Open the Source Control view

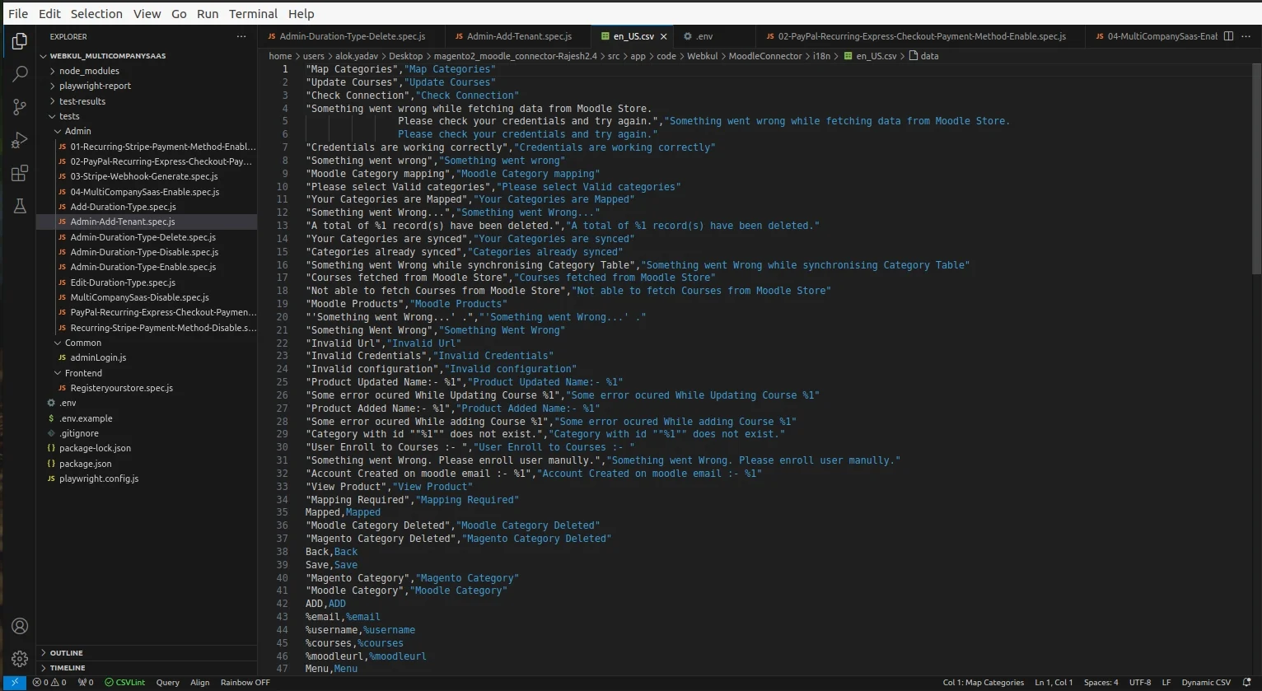pos(20,107)
